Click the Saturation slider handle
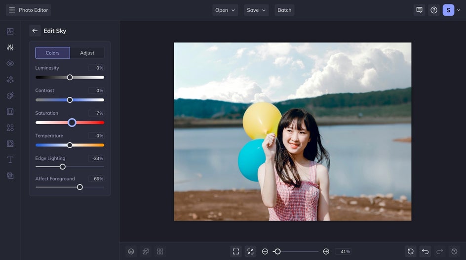The height and width of the screenshot is (260, 466). [x=72, y=123]
